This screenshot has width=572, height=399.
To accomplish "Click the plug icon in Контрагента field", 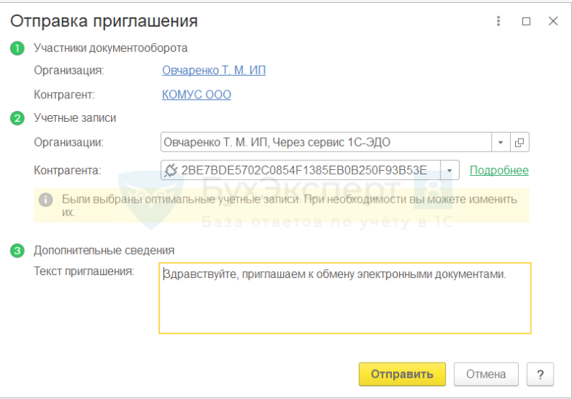I will point(171,171).
